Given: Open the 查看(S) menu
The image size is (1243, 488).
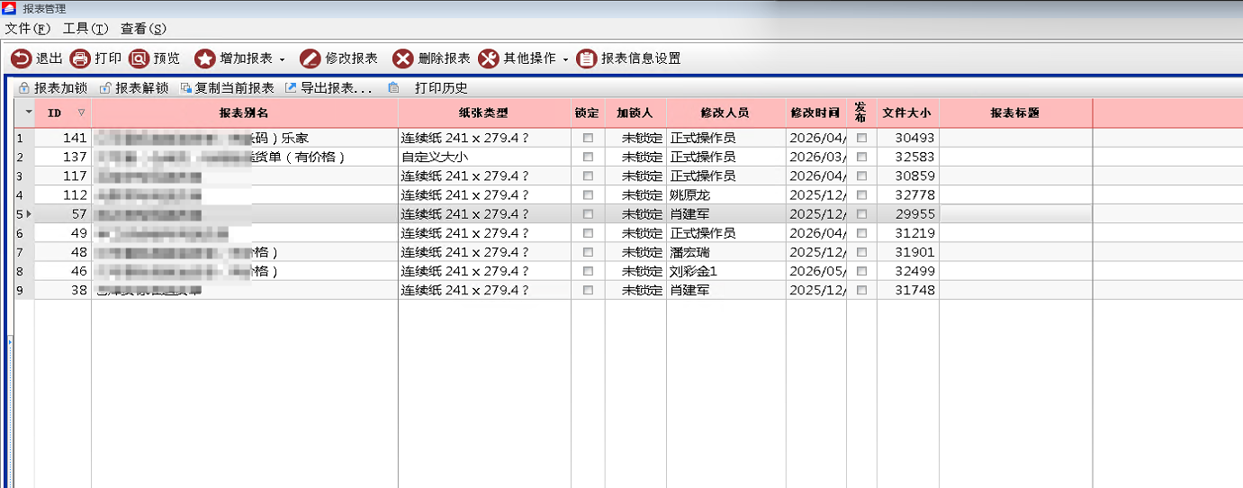Looking at the screenshot, I should (x=144, y=29).
